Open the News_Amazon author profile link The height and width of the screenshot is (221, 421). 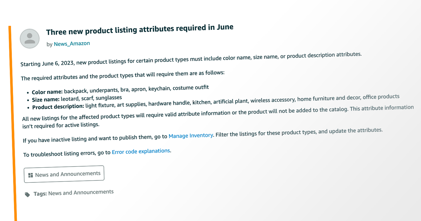point(72,43)
